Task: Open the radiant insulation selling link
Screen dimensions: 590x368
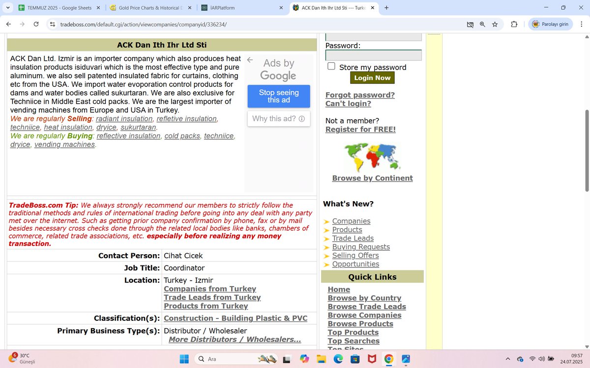Action: (x=124, y=119)
